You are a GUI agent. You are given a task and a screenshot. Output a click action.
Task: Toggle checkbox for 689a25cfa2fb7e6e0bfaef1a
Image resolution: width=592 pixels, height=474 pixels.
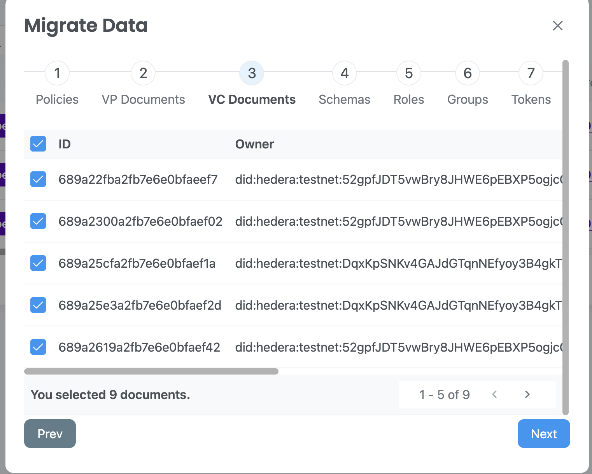click(x=38, y=263)
